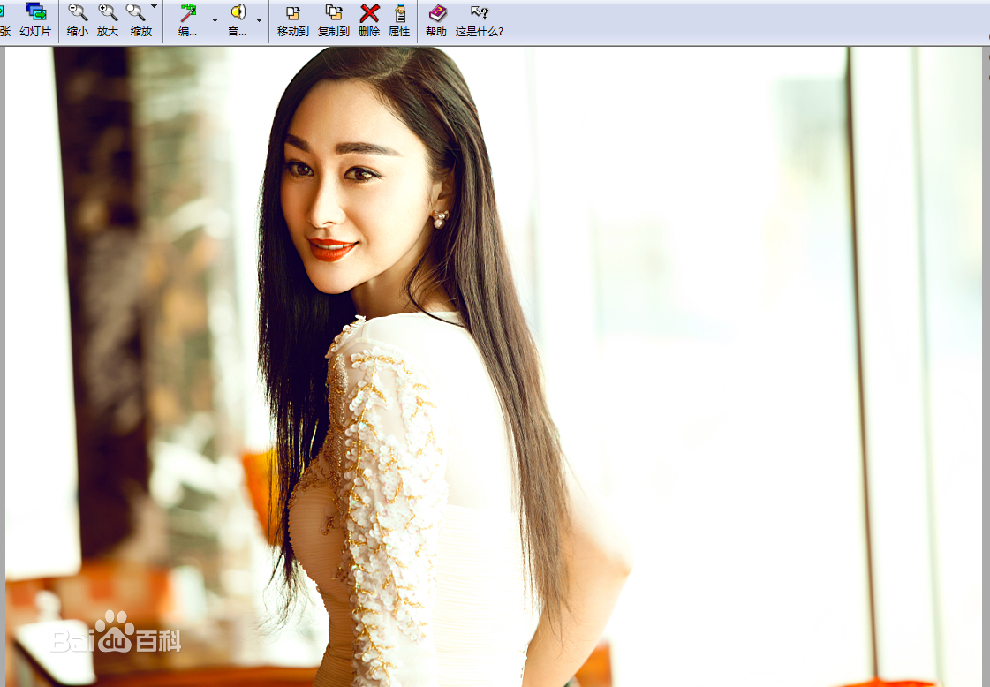This screenshot has width=990, height=687.
Task: Open the Help (帮助) book icon
Action: click(436, 20)
